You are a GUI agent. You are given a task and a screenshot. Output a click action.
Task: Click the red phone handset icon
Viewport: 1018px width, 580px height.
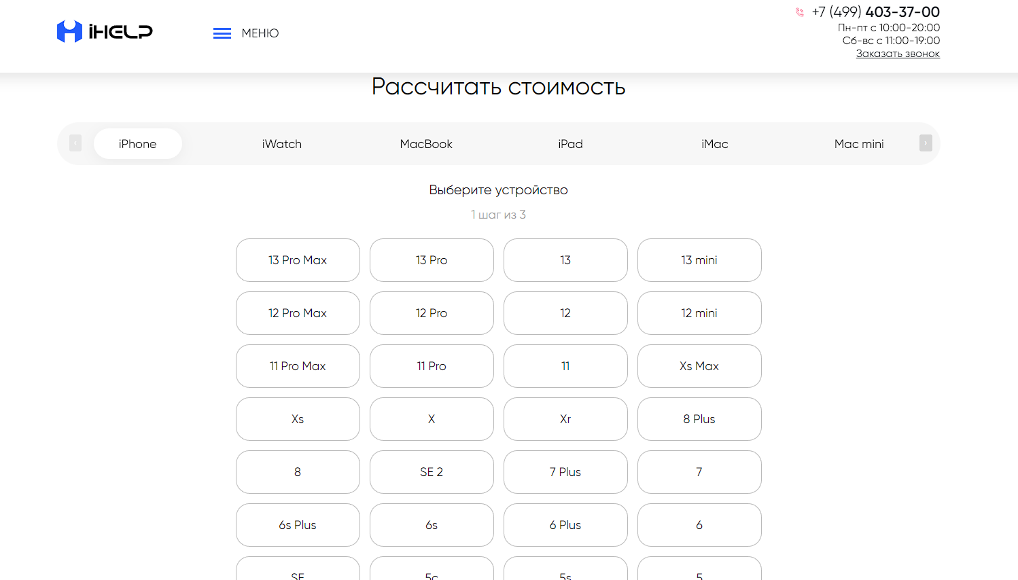pos(800,12)
